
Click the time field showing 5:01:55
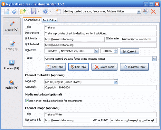coord(107,51)
